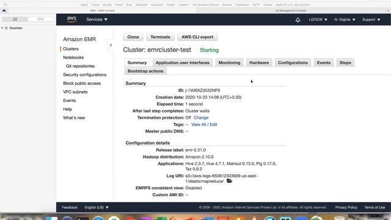
Task: Click the Hadoop distribution Amazon 2.10.0 value
Action: pos(199,156)
